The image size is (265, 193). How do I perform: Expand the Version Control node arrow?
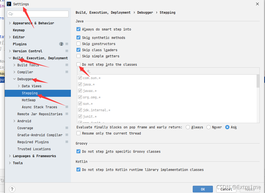point(10,51)
